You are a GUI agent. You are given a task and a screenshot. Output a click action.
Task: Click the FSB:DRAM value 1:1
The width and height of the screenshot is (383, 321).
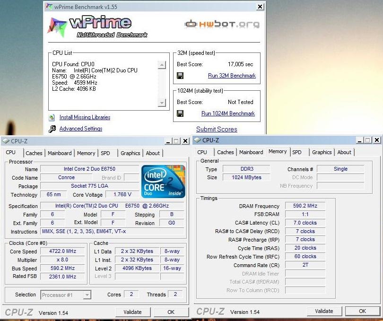(x=305, y=214)
